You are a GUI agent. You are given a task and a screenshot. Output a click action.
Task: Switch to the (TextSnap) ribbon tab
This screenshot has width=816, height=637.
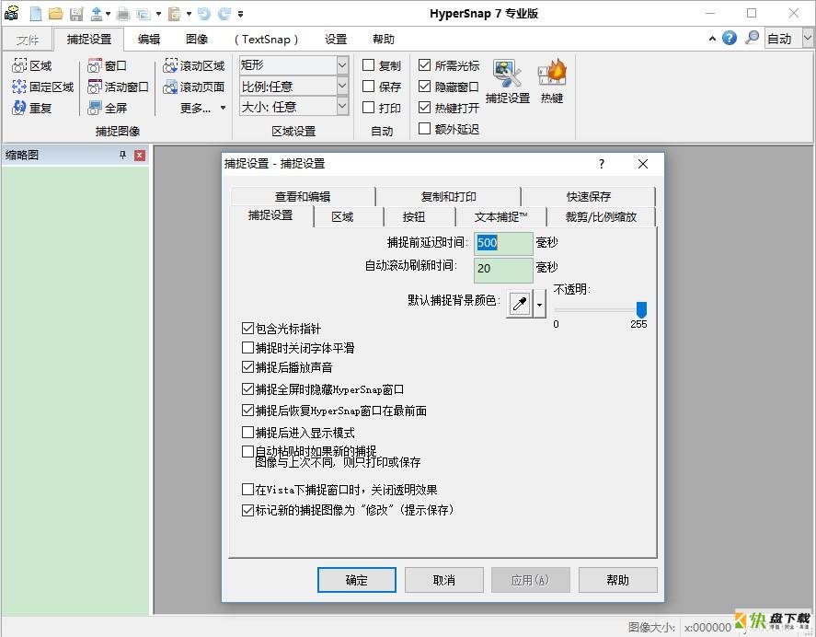tap(266, 39)
